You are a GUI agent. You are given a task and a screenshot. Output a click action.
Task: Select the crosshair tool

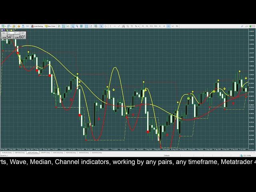pyautogui.click(x=105, y=26)
